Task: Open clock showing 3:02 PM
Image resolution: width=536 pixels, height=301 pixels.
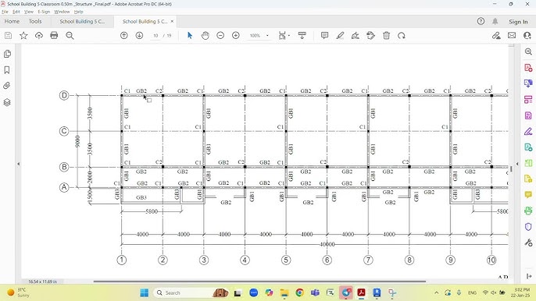Action: (520, 292)
